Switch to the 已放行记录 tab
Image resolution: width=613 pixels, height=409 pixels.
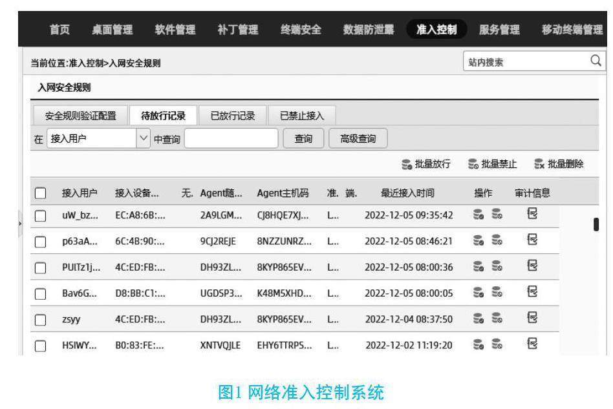[x=233, y=116]
